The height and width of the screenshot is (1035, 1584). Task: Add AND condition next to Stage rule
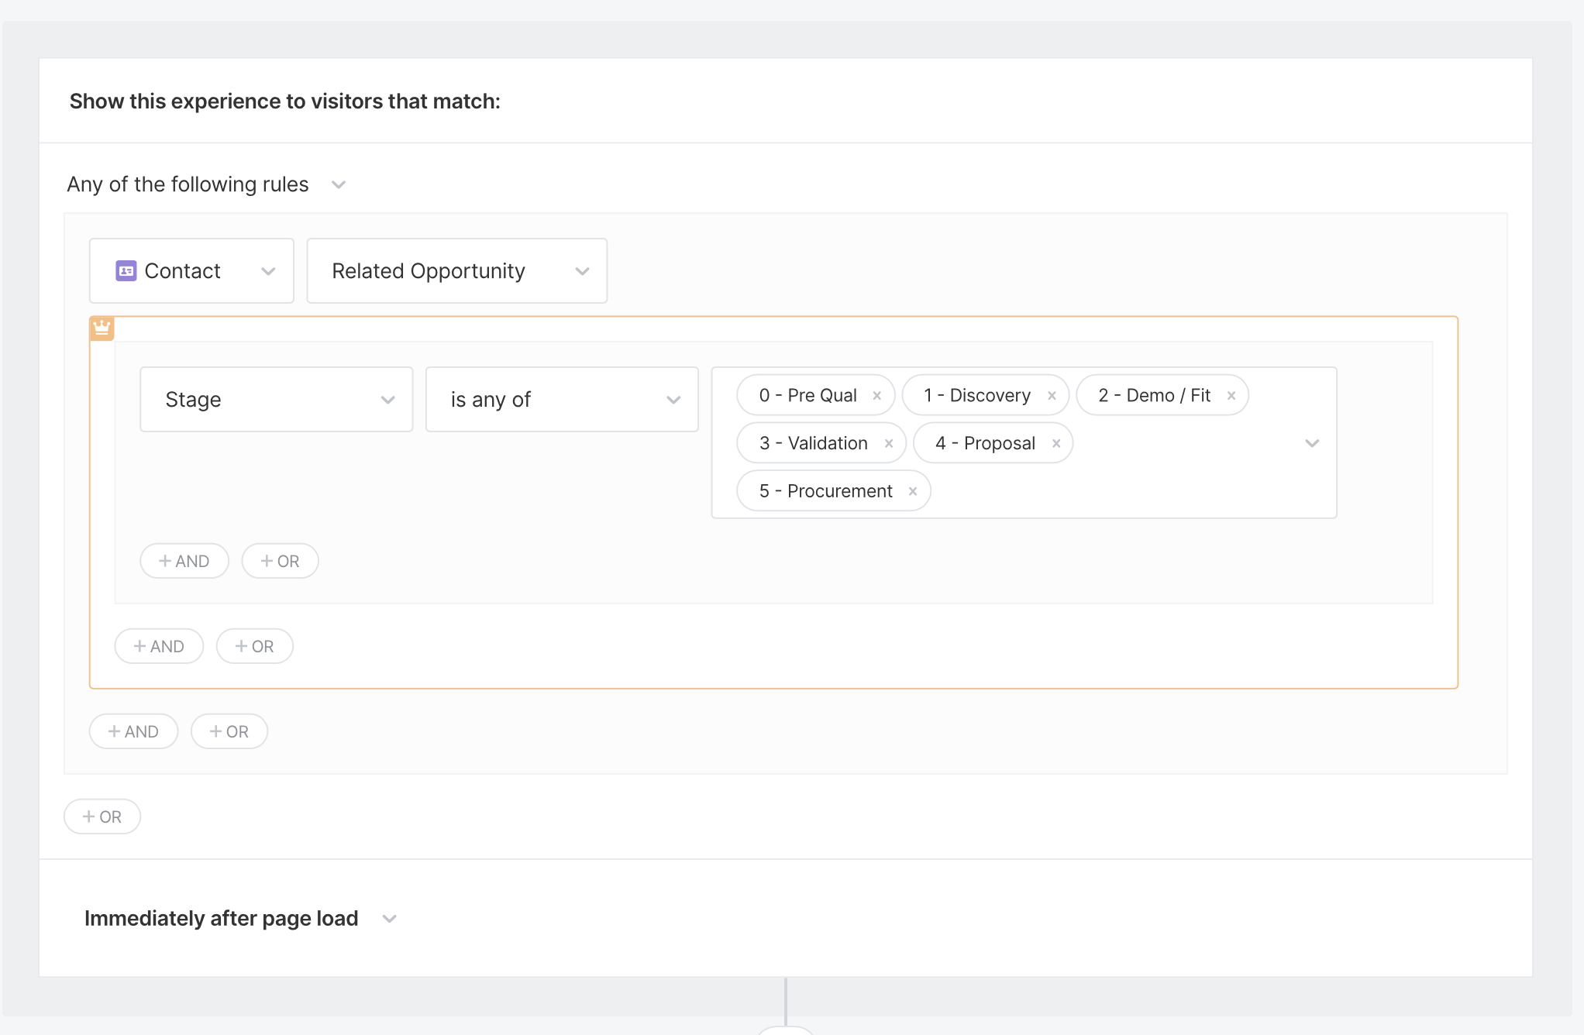pos(184,561)
